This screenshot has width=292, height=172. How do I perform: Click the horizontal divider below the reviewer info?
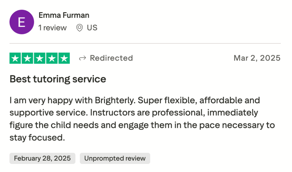pyautogui.click(x=145, y=43)
